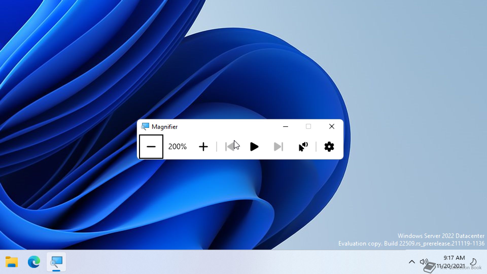Open Magnifier settings gear

click(329, 147)
